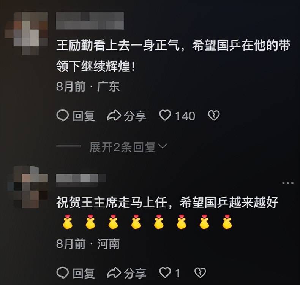Open second commenter's blurred username

[81, 180]
